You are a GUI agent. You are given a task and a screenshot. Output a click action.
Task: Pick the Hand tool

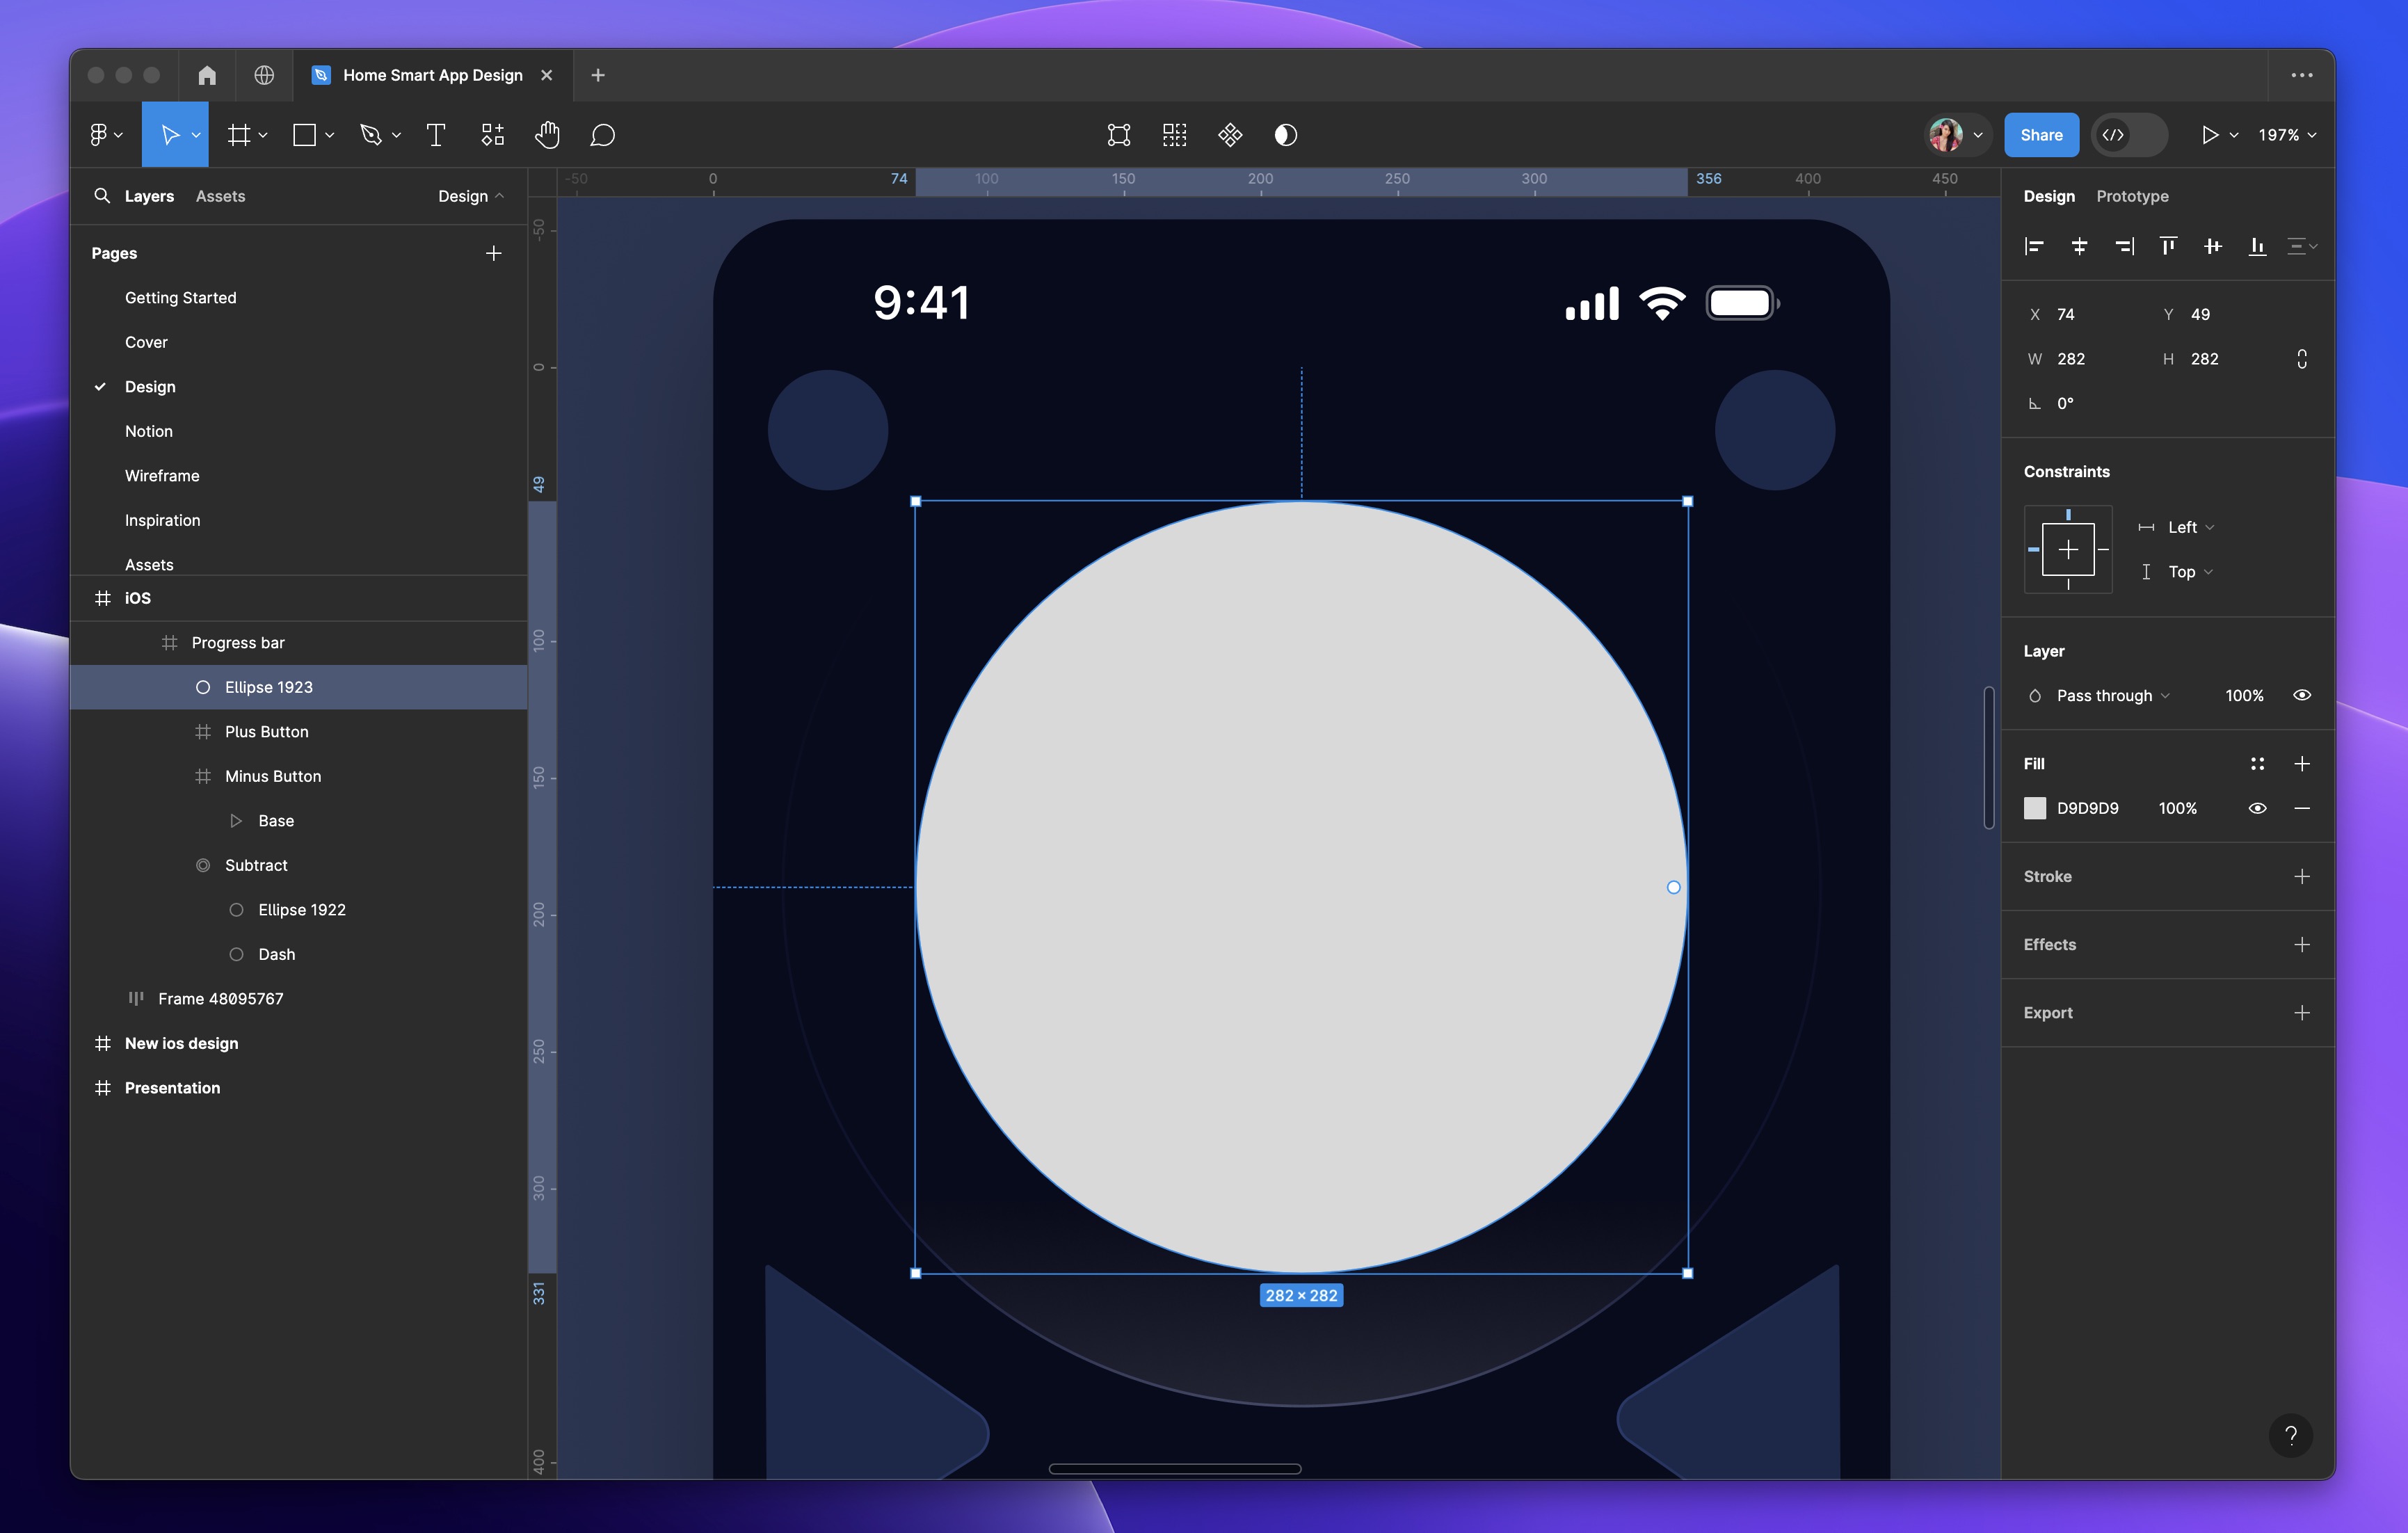[548, 134]
